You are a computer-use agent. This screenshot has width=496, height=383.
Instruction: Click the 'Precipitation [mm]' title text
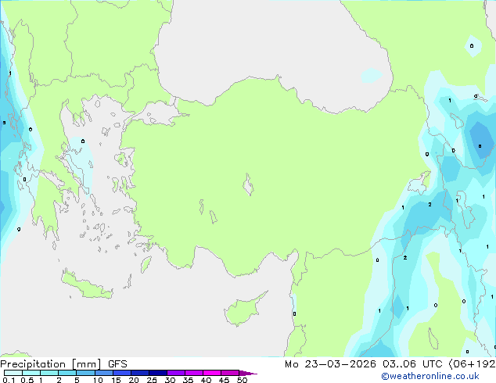click(51, 364)
